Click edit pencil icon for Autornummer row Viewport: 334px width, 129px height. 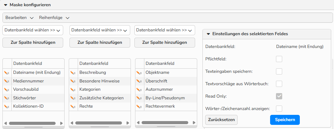pos(139,90)
